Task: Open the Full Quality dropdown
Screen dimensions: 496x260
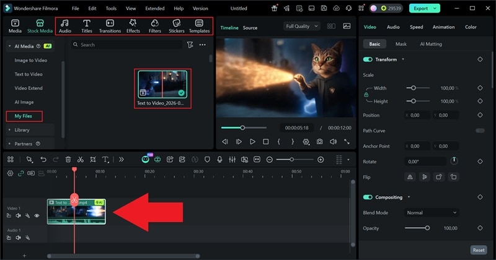Action: pos(301,26)
